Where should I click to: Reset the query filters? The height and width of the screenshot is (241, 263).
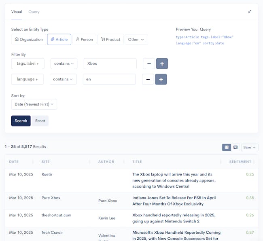[x=40, y=121]
